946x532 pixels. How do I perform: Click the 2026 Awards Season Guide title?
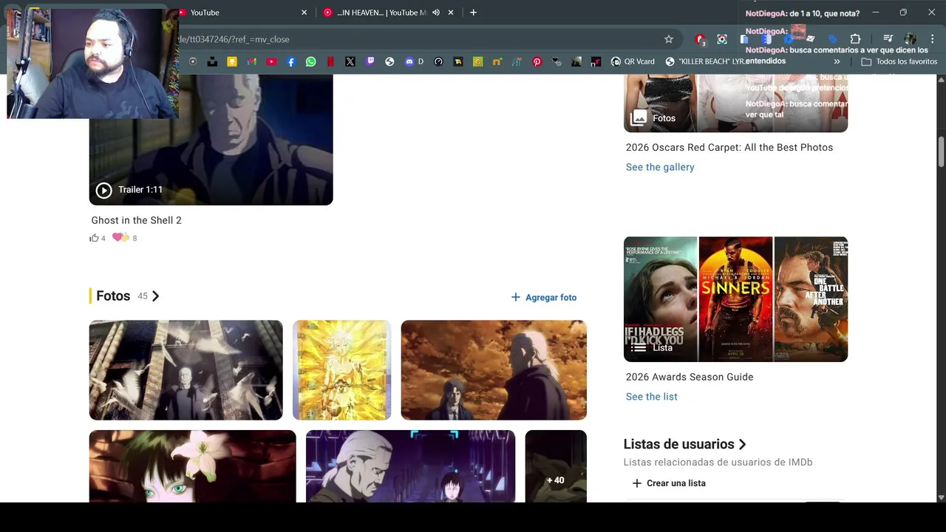[x=690, y=377]
